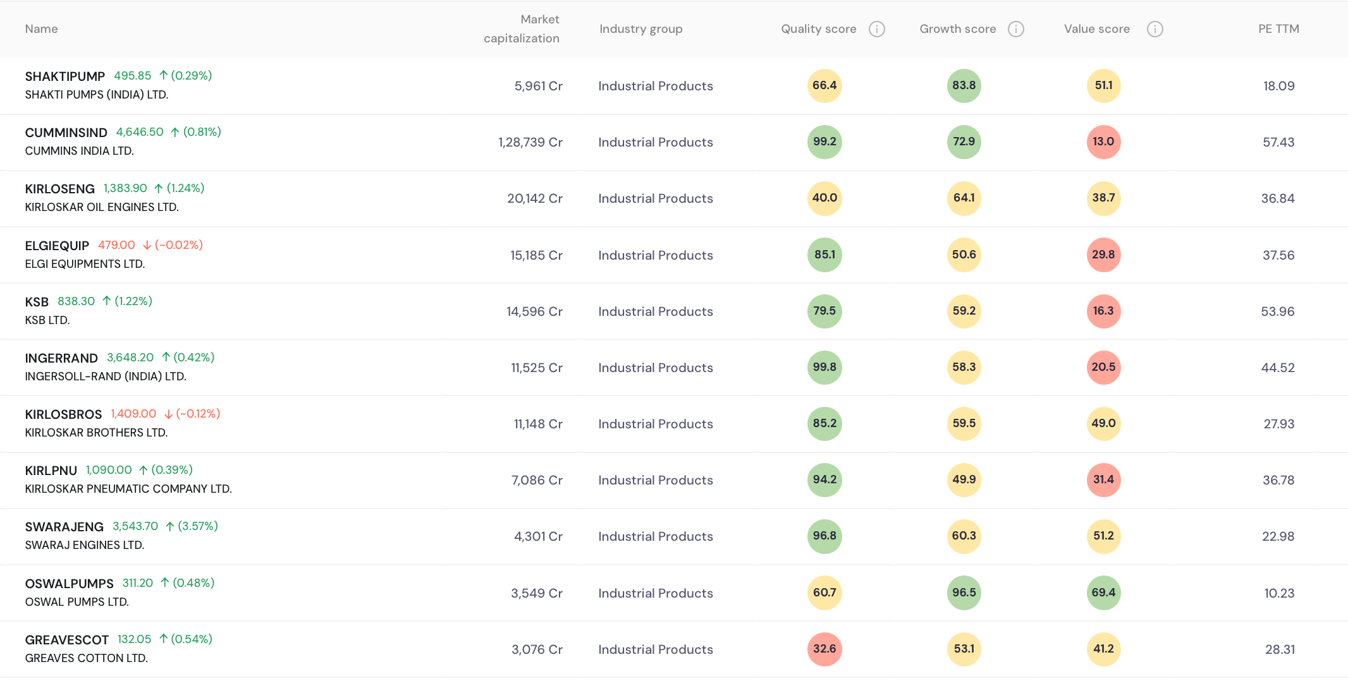Click the KIRLOSBROS price change (-0.12%)
Viewport: 1348px width, 681px height.
pos(198,414)
